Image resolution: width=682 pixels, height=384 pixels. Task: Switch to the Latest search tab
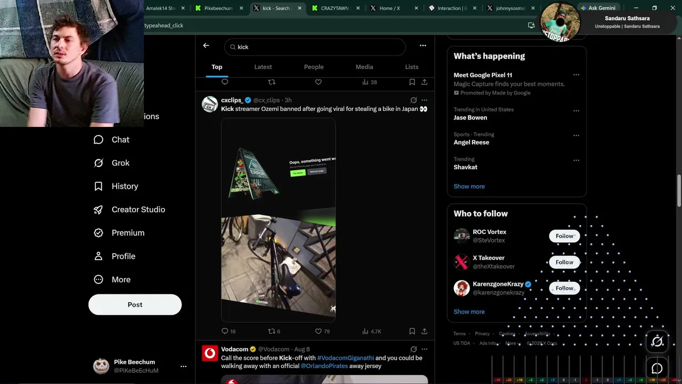pos(263,67)
